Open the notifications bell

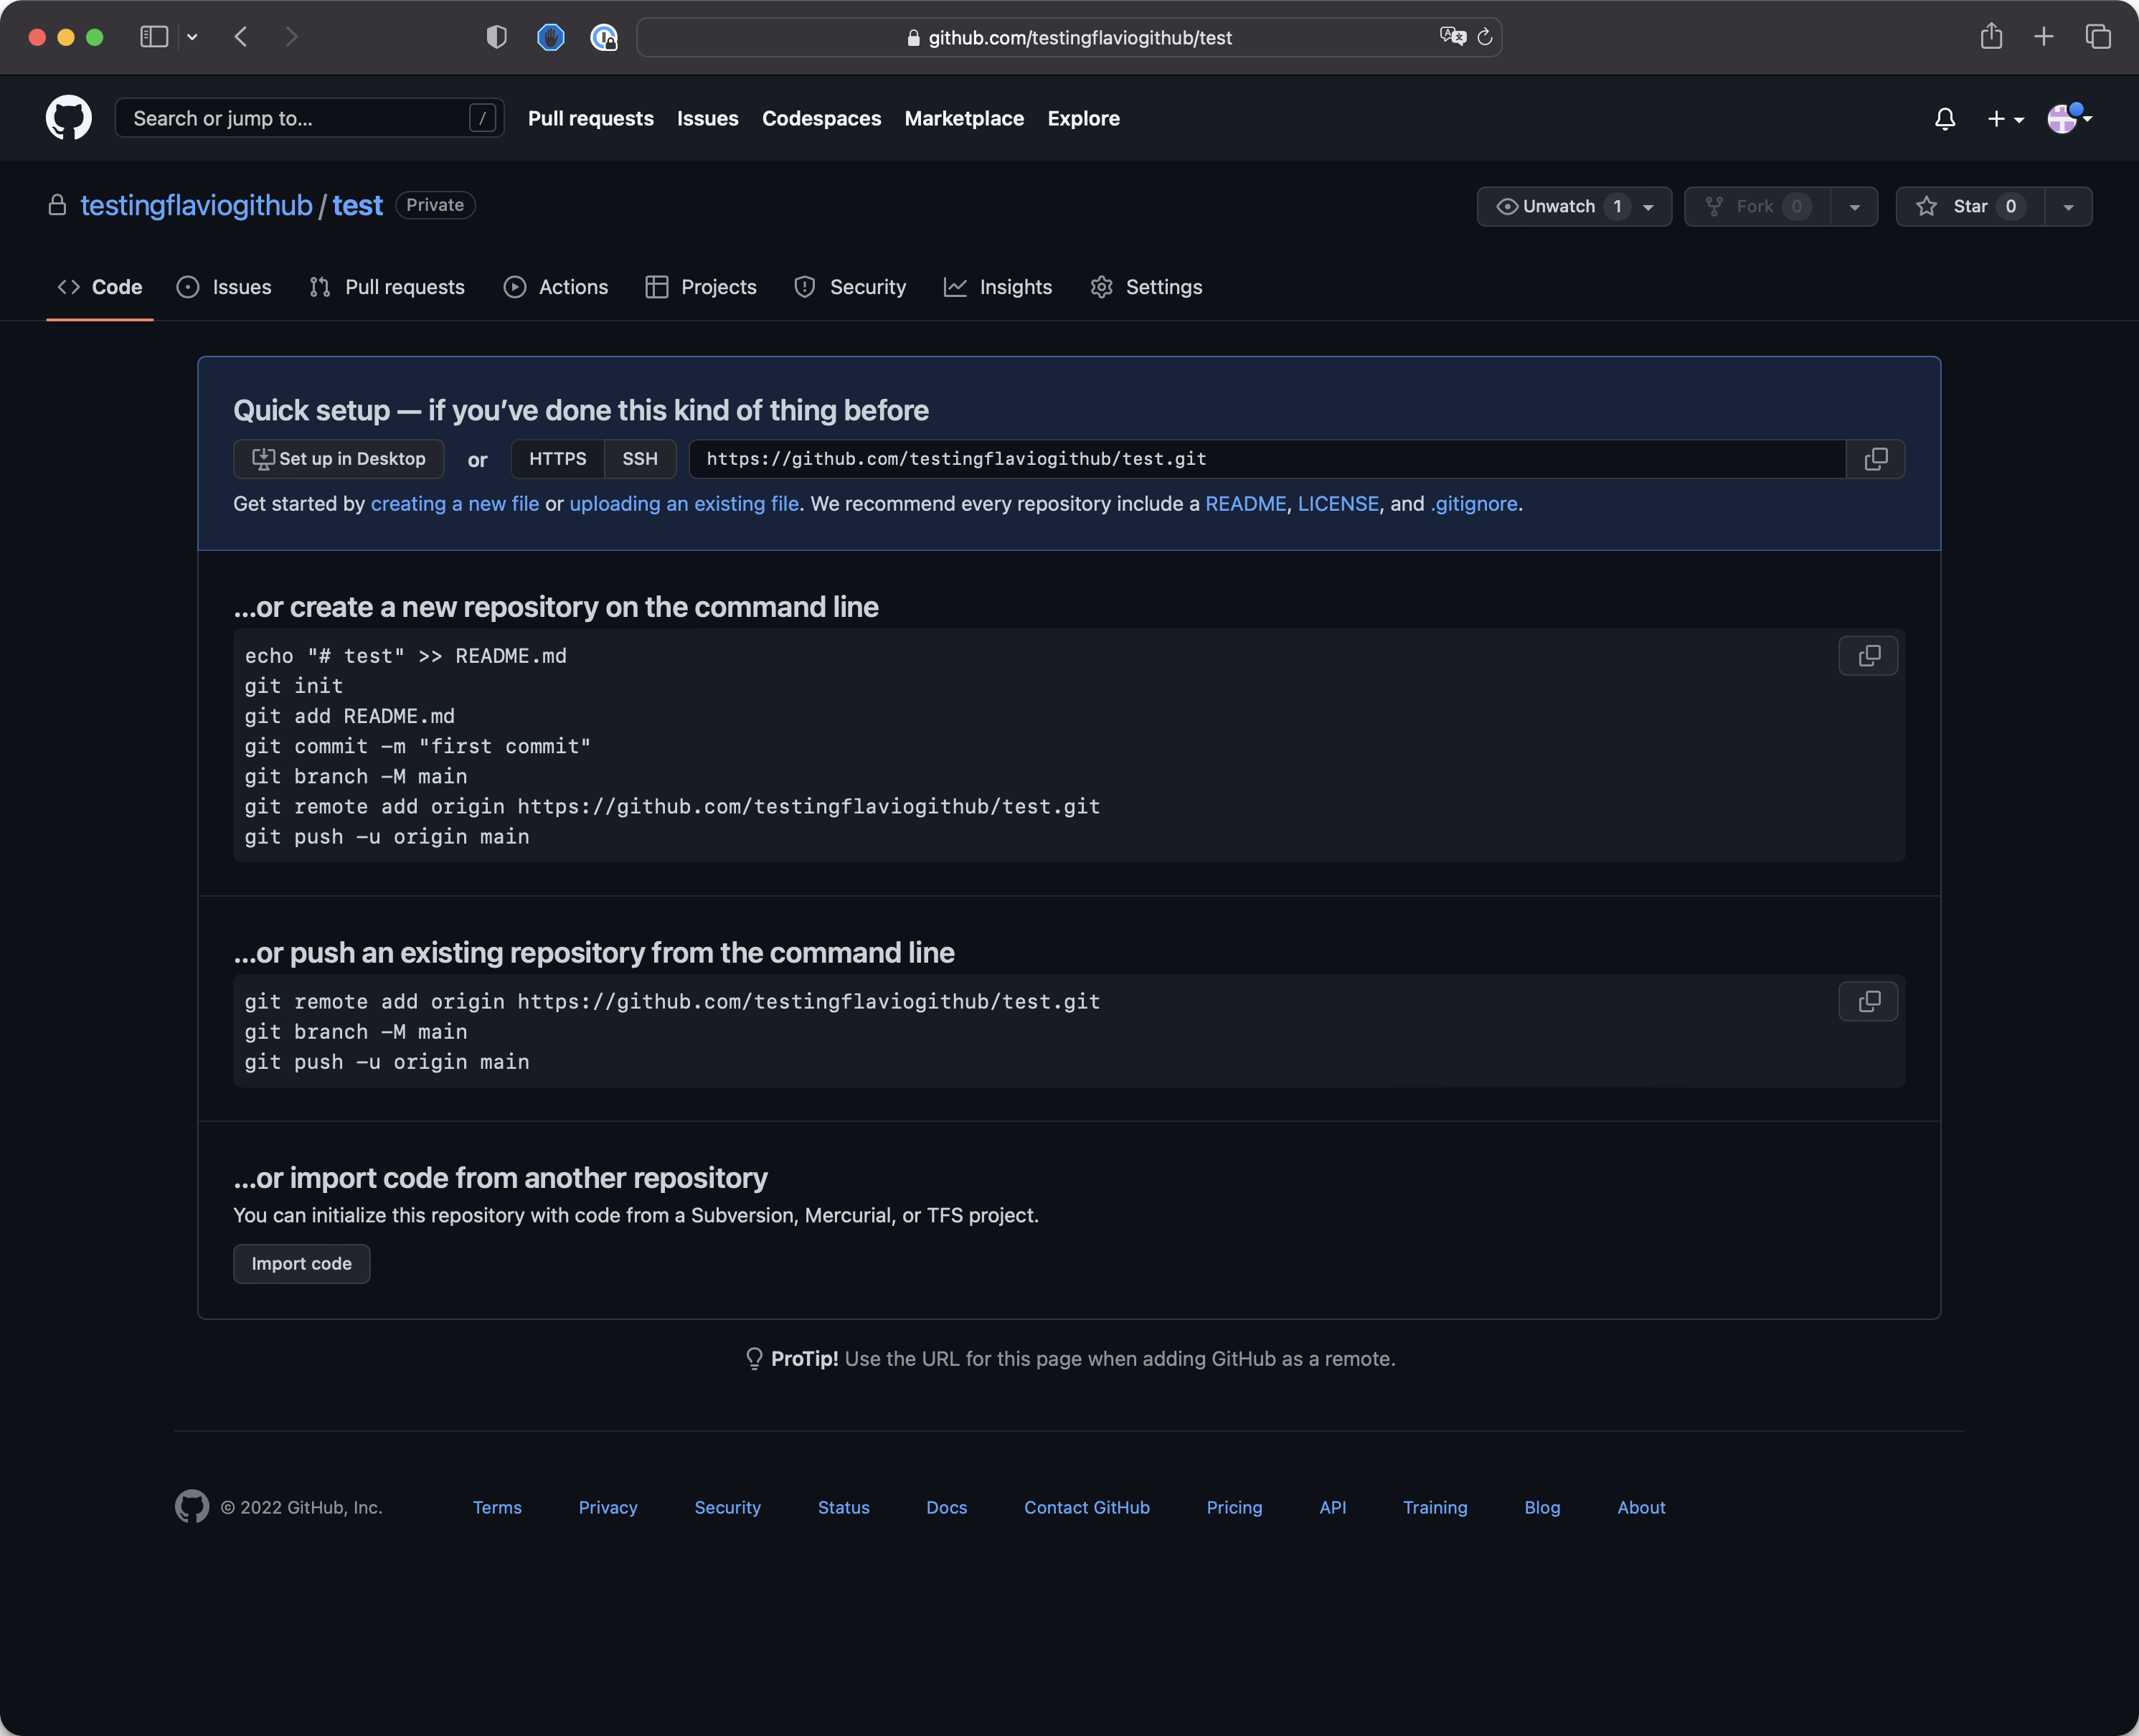coord(1944,119)
